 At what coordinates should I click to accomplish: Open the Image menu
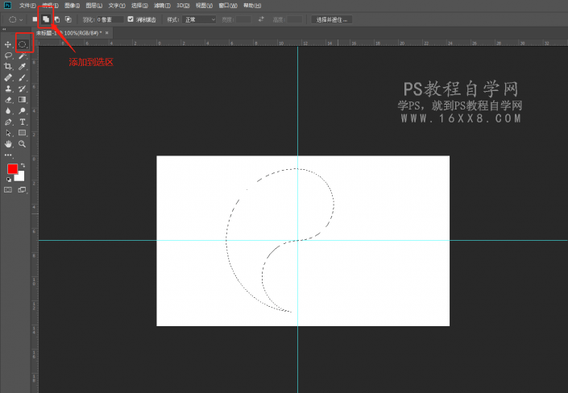click(x=72, y=6)
